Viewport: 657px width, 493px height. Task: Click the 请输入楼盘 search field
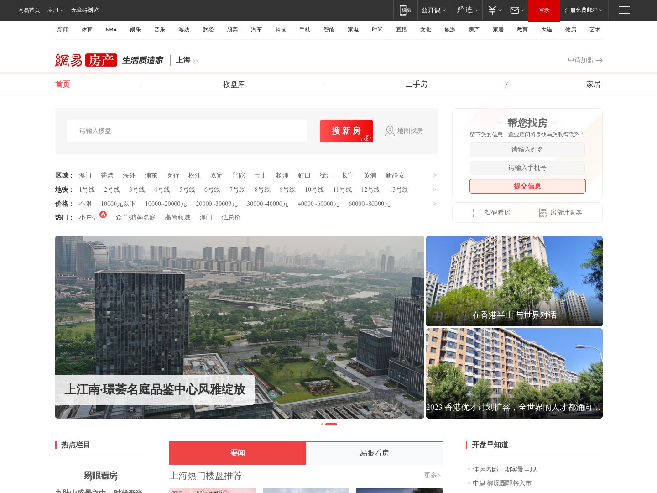coord(187,131)
